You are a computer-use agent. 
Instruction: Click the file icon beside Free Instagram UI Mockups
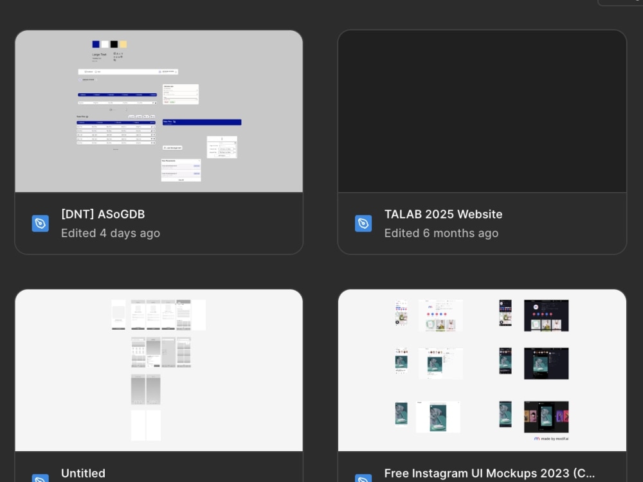point(363,478)
